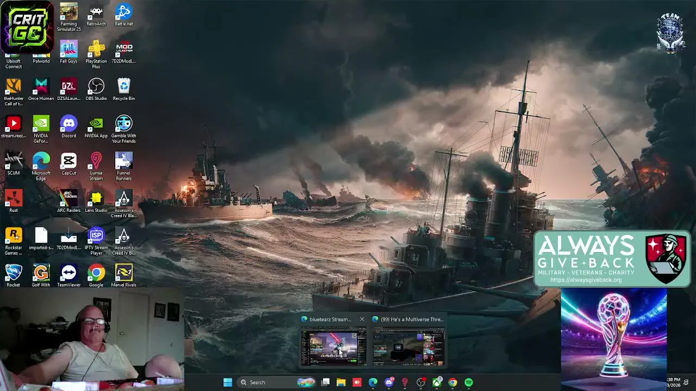This screenshot has width=696, height=391.
Task: Open the notification bell in system tray
Action: [x=686, y=382]
